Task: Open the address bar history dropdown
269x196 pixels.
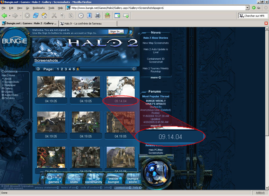Action: pyautogui.click(x=247, y=8)
